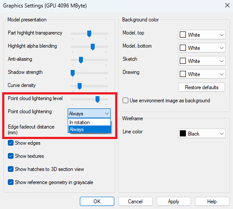The width and height of the screenshot is (233, 209).
Task: Disable Show hatches to 3D section view
Action: 11,169
